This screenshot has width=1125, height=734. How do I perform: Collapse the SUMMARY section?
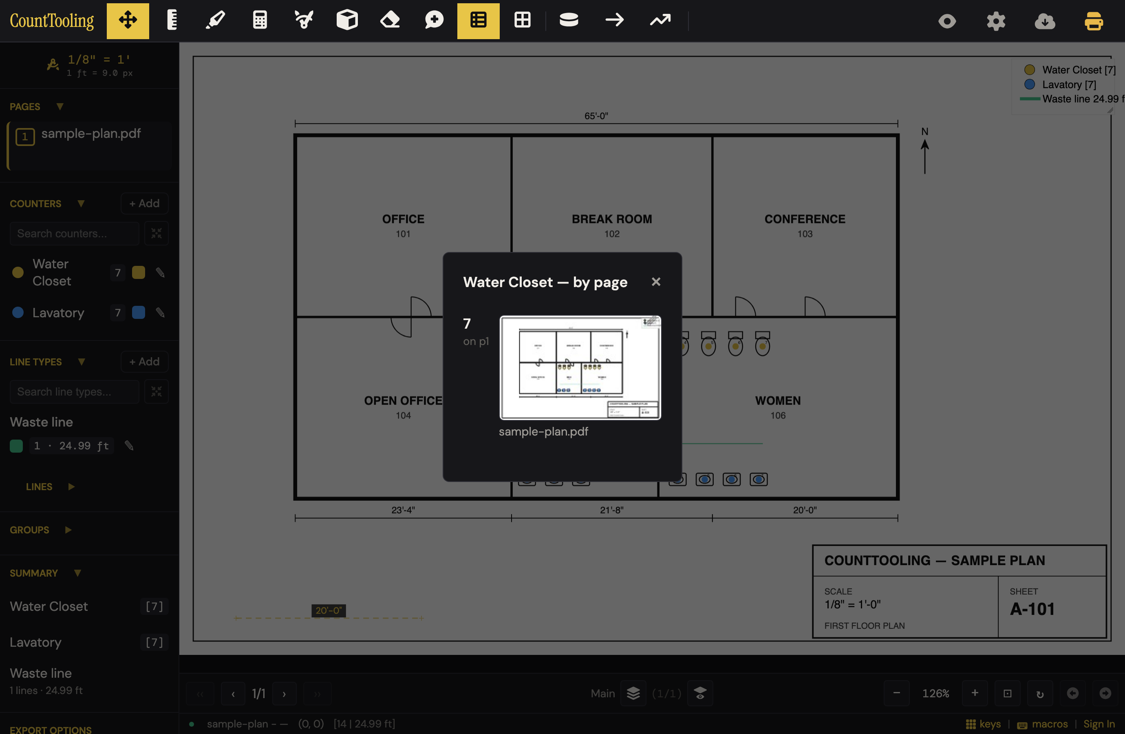77,573
